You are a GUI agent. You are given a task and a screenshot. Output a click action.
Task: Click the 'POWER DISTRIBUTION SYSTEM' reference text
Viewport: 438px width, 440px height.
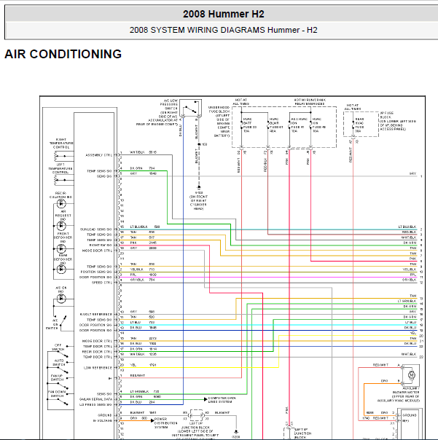click(x=165, y=423)
